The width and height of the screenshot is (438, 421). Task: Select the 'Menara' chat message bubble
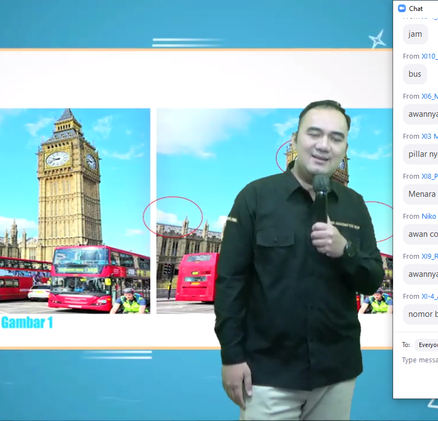tap(422, 194)
